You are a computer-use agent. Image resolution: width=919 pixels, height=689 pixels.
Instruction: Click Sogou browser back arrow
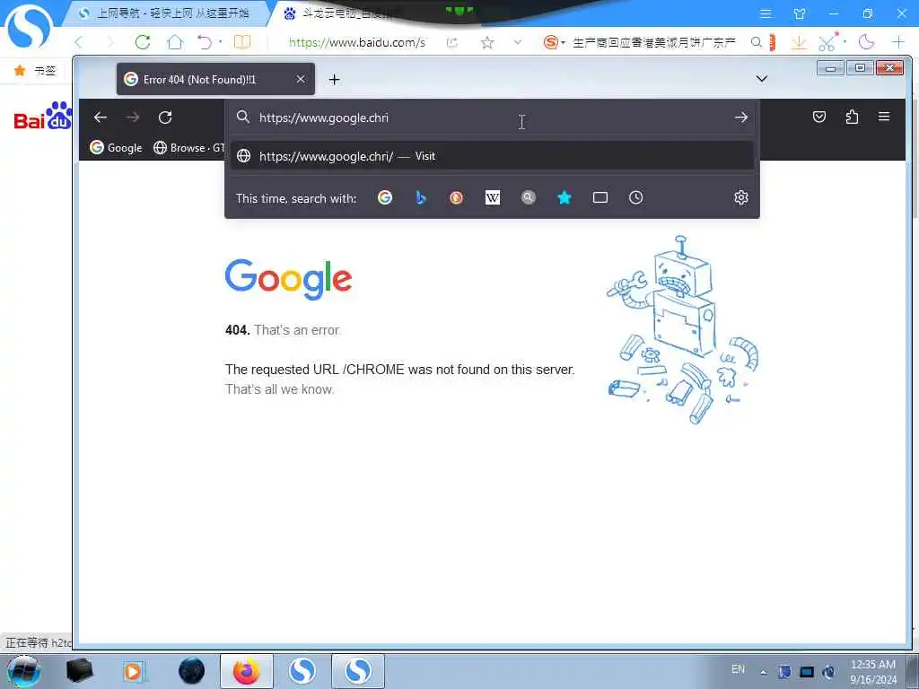point(79,41)
